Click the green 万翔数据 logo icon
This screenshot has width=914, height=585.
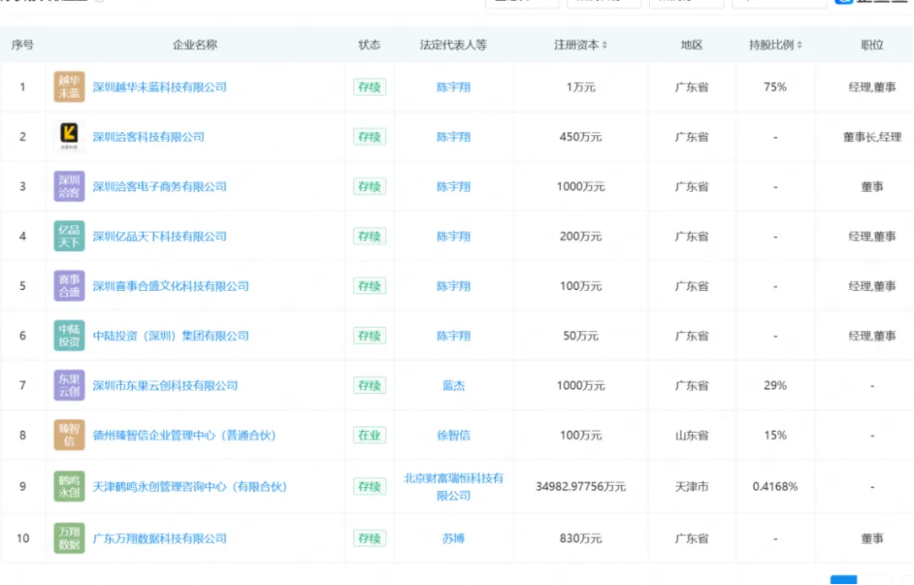[x=69, y=539]
